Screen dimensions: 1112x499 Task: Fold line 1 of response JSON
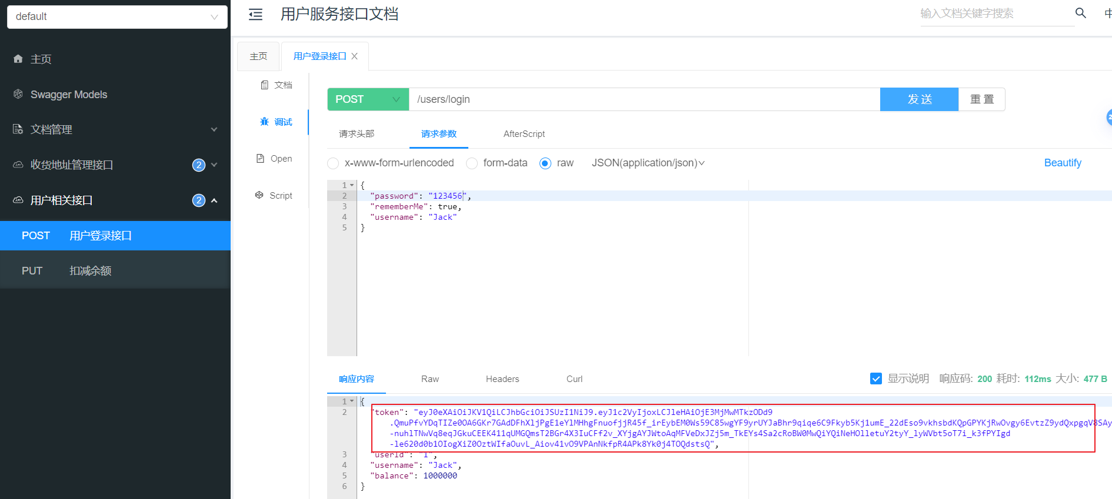point(352,401)
